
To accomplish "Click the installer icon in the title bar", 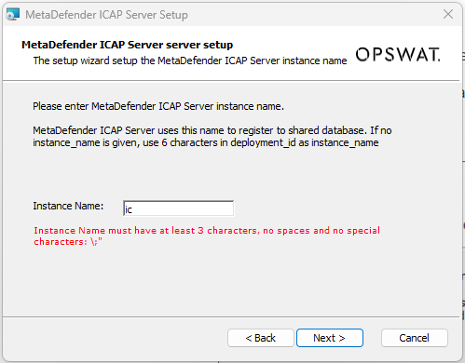I will [x=13, y=15].
